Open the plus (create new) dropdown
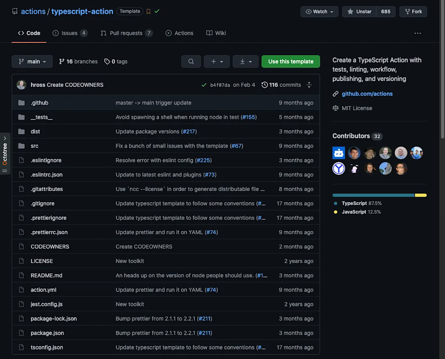 pos(217,61)
